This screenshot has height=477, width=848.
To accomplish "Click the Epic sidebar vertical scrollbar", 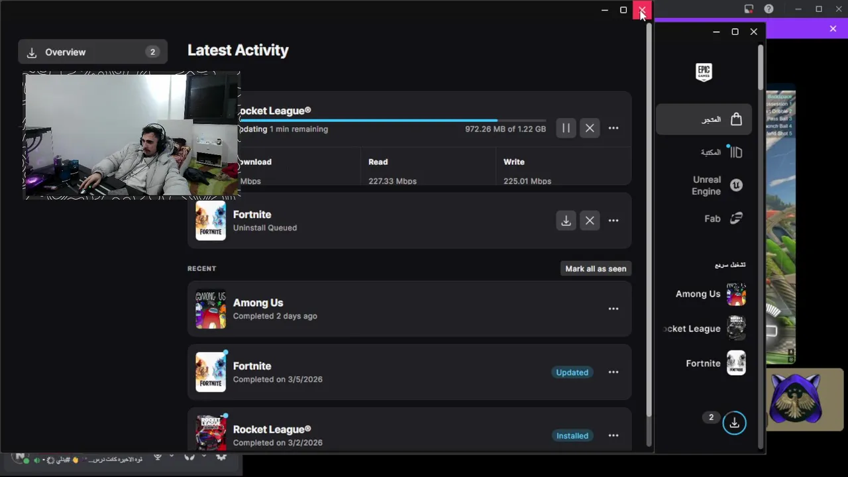I will (x=760, y=66).
